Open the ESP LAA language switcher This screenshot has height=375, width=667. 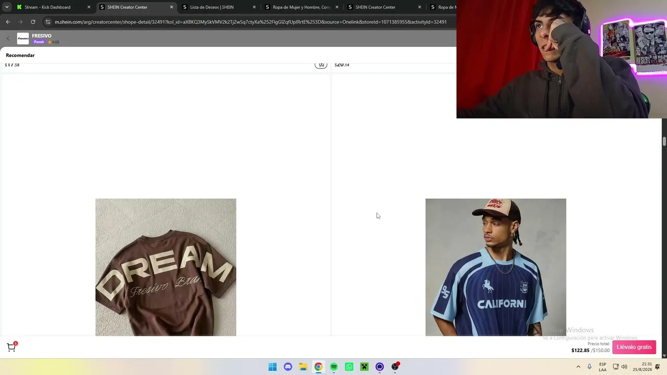[602, 367]
